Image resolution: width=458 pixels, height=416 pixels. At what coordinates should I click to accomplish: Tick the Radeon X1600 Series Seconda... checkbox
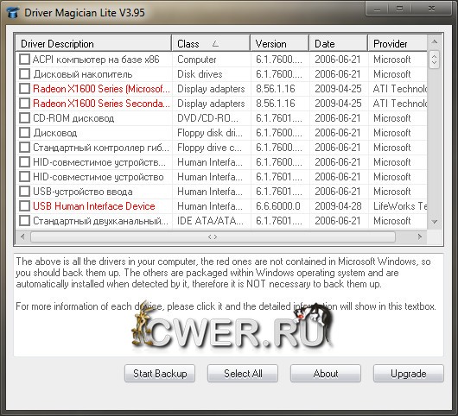[x=24, y=103]
